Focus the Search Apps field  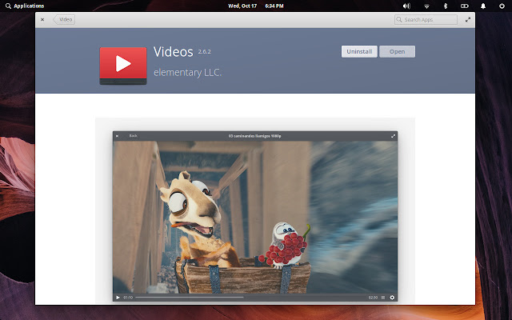426,19
